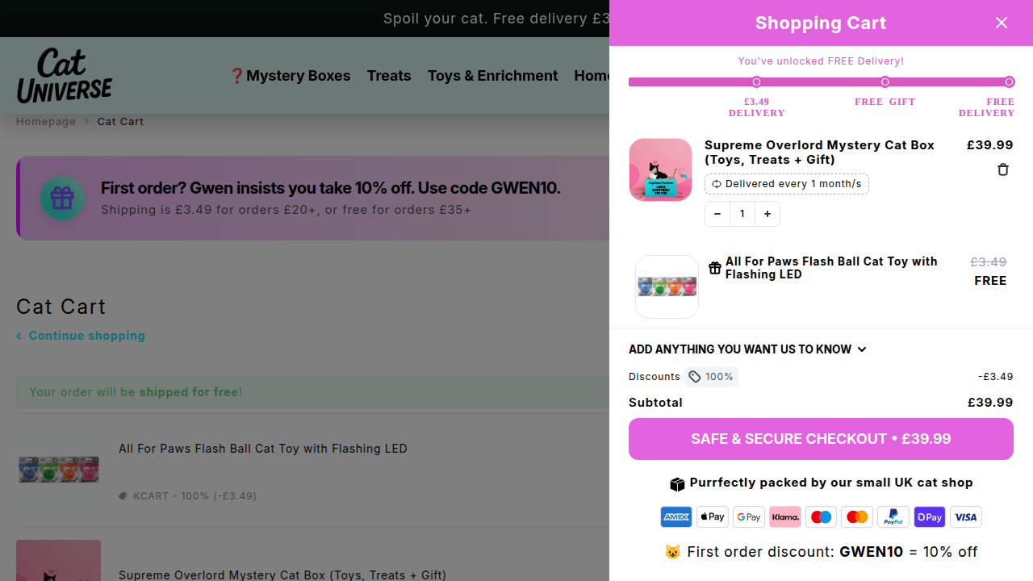The height and width of the screenshot is (581, 1033).
Task: Click 'KCART - 100% (-£3.49)' discount text
Action: click(188, 496)
